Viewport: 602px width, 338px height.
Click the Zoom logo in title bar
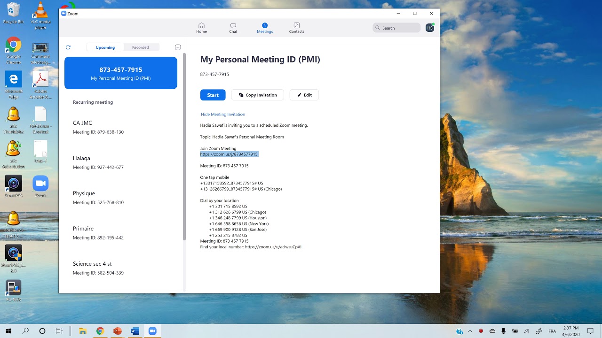pyautogui.click(x=64, y=14)
